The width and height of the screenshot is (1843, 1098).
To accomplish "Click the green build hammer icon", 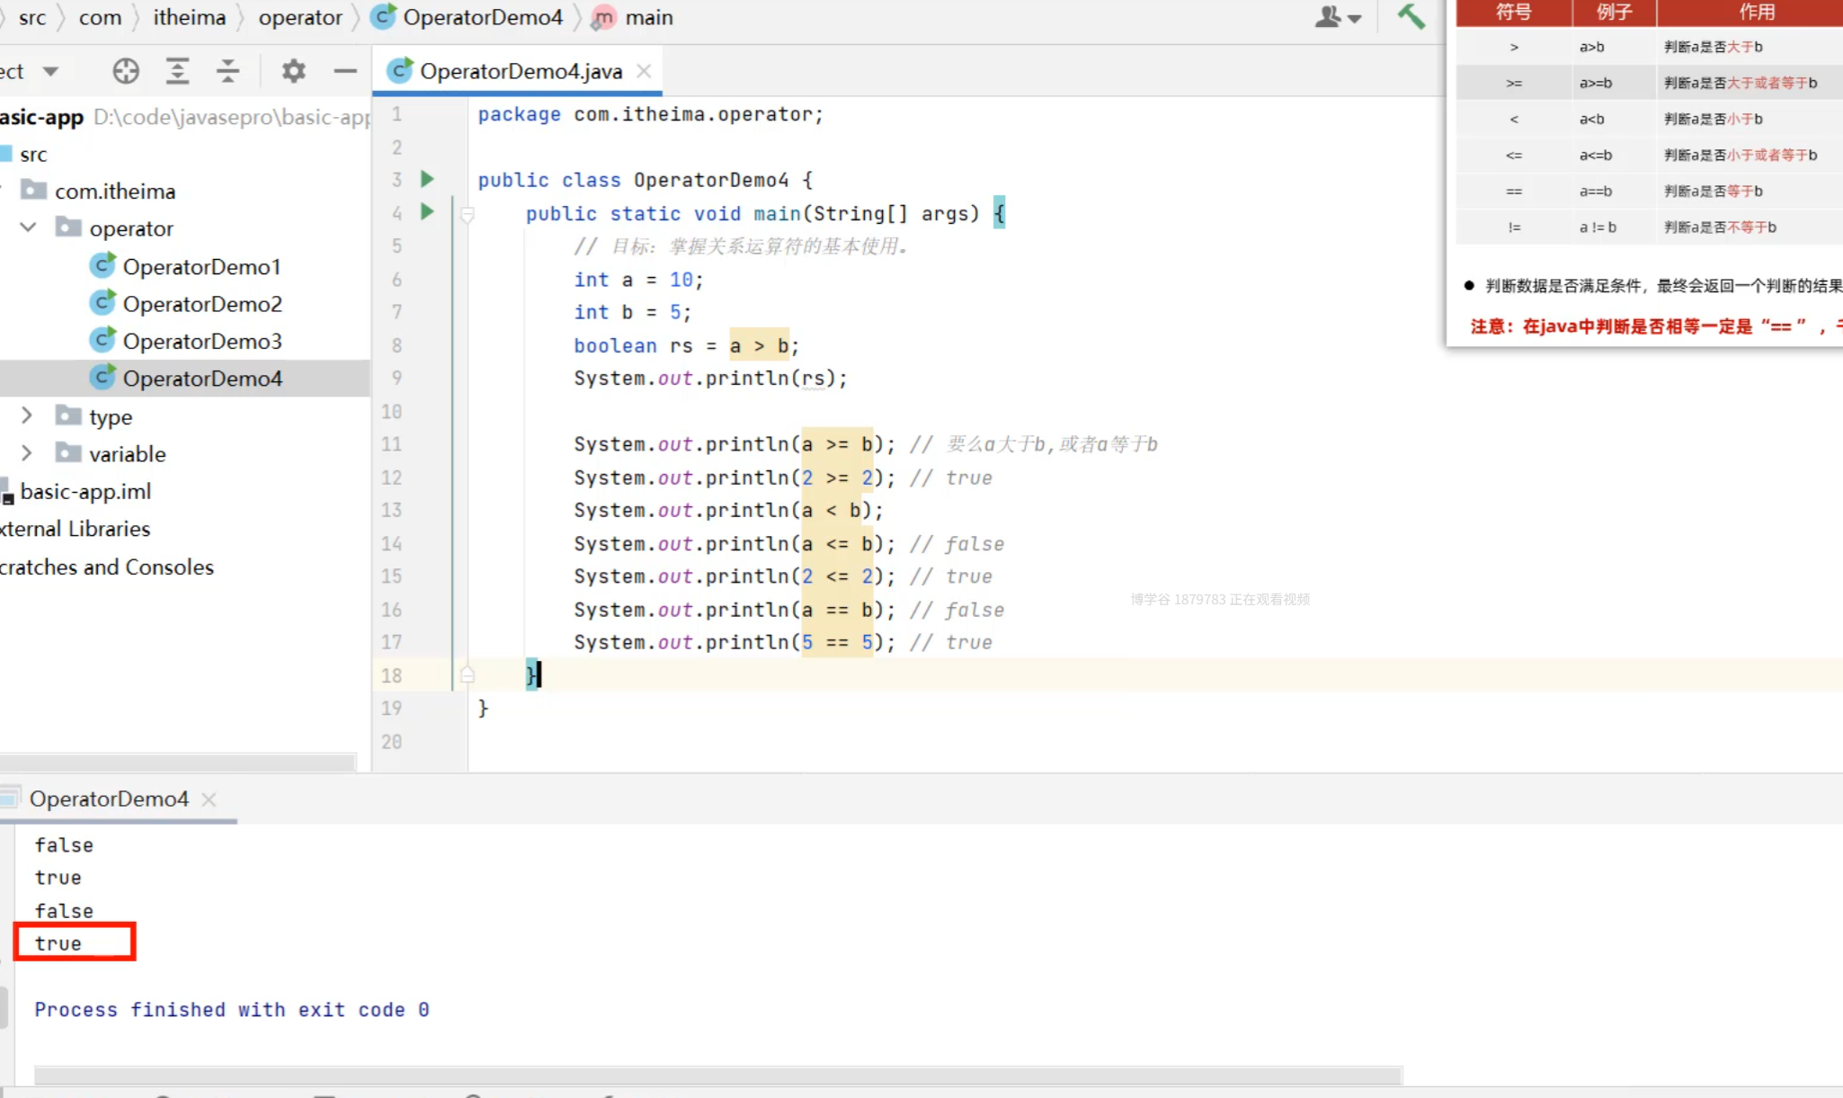I will pos(1410,16).
